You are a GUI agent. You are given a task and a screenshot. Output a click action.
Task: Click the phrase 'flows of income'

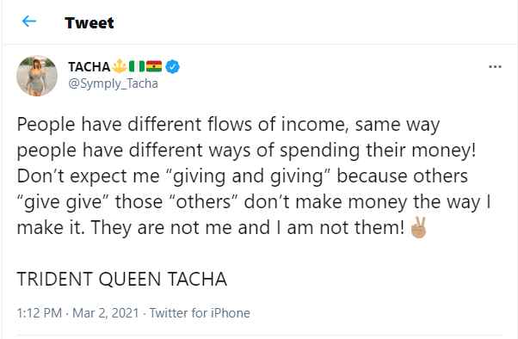(278, 125)
